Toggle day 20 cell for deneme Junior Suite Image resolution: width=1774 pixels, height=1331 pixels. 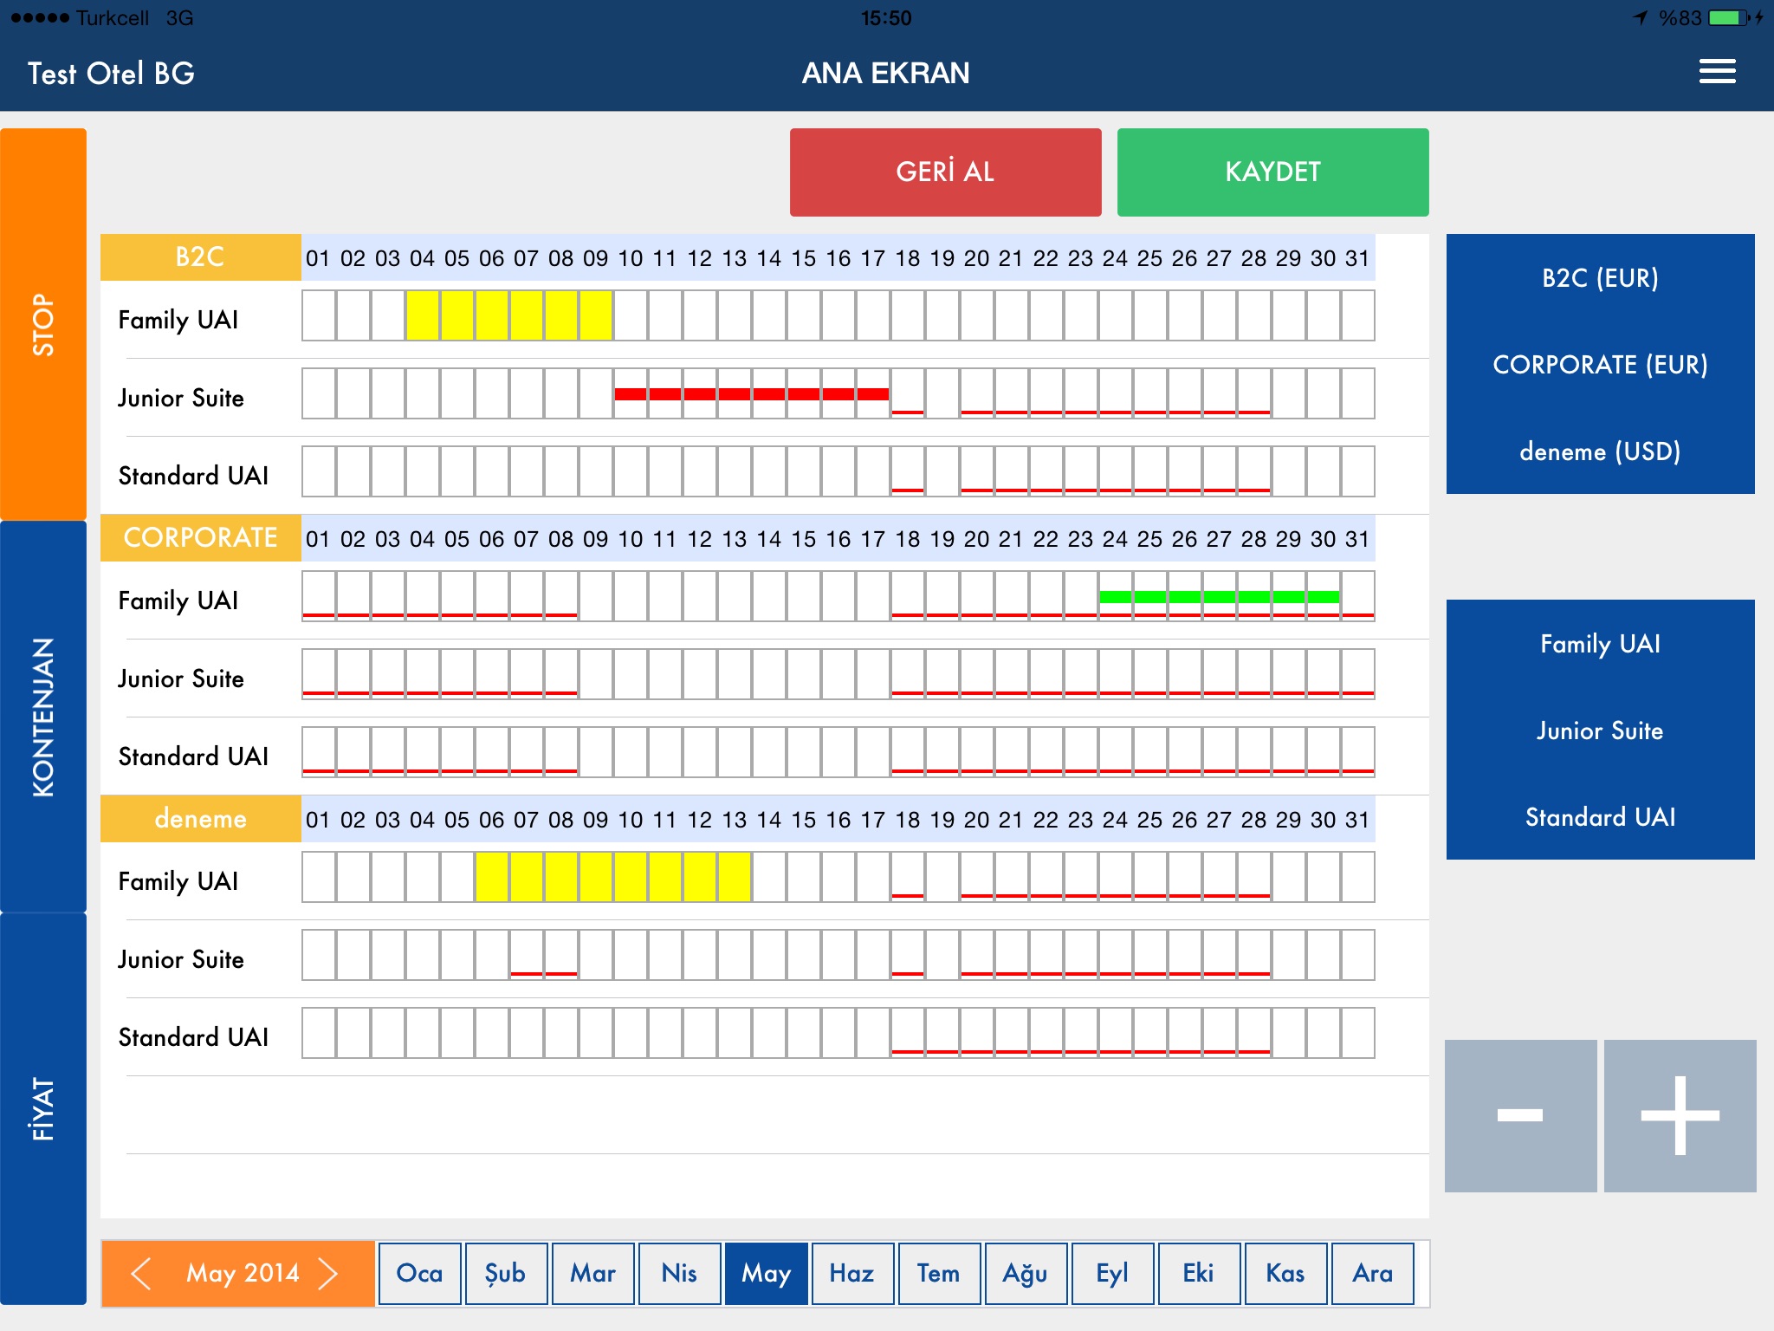click(x=977, y=955)
